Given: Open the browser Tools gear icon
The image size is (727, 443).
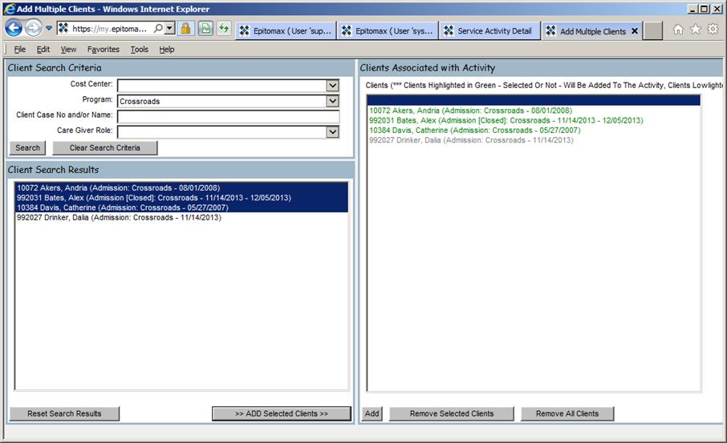Looking at the screenshot, I should 713,30.
